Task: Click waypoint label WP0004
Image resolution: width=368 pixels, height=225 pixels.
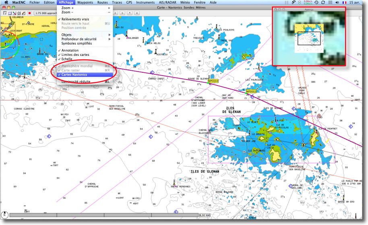Action: pyautogui.click(x=213, y=81)
